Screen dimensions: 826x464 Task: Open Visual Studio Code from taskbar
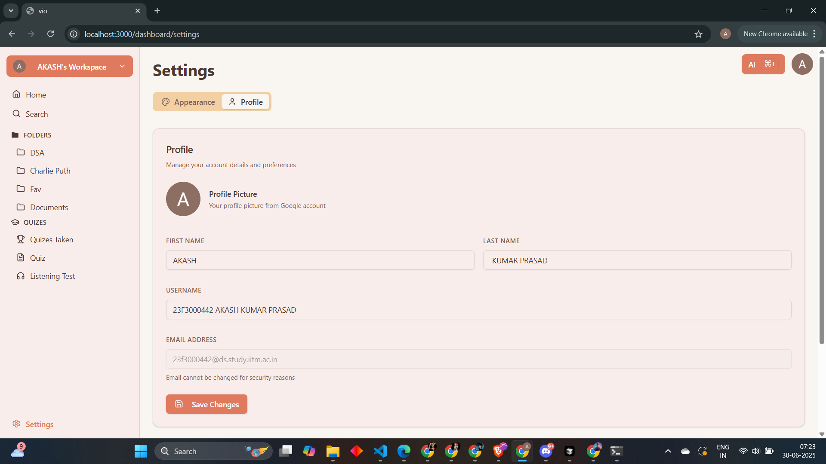[380, 451]
